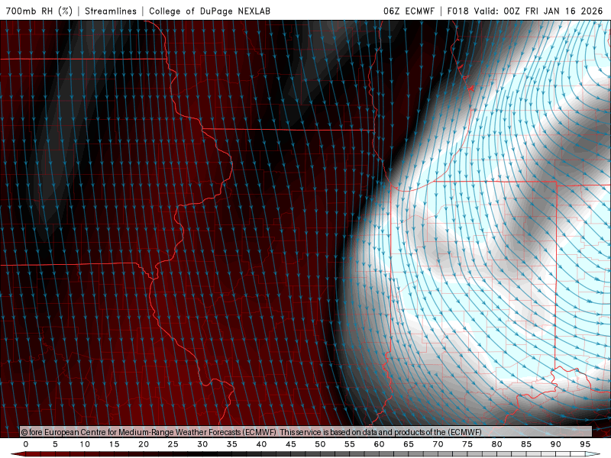Click the "70" value on color scale

pos(438,444)
